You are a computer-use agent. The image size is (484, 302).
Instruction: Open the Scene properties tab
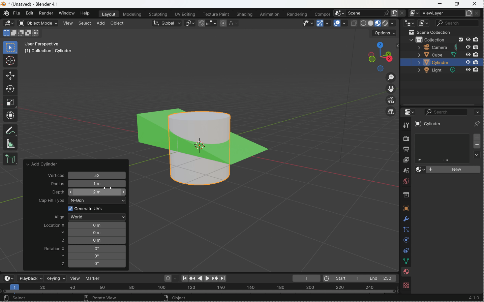click(406, 171)
